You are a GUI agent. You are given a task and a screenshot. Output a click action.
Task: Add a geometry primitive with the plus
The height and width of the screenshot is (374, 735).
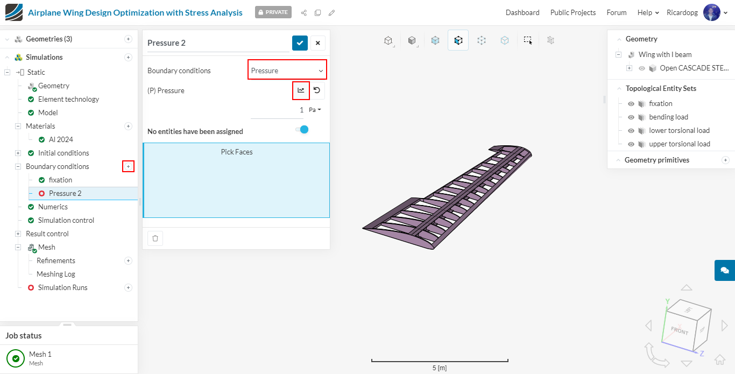click(725, 160)
